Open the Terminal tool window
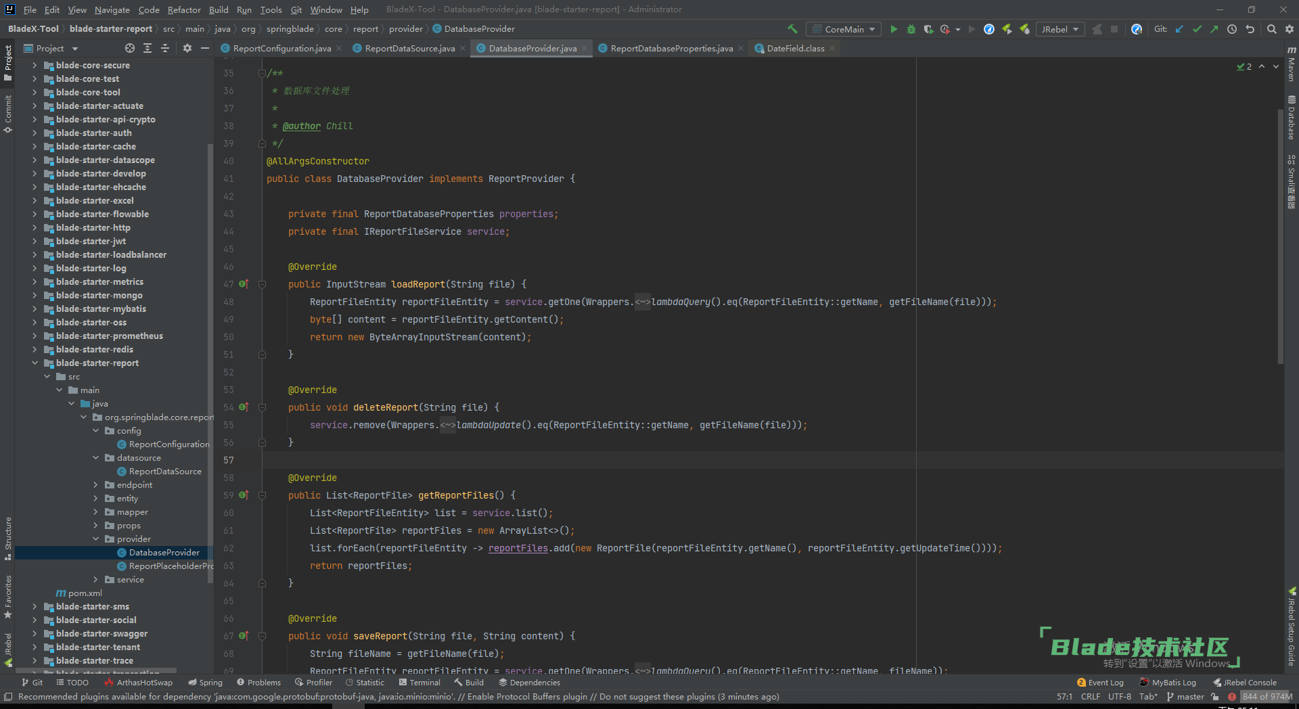 [x=419, y=683]
